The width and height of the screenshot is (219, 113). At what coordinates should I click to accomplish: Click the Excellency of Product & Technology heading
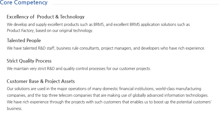[45, 17]
